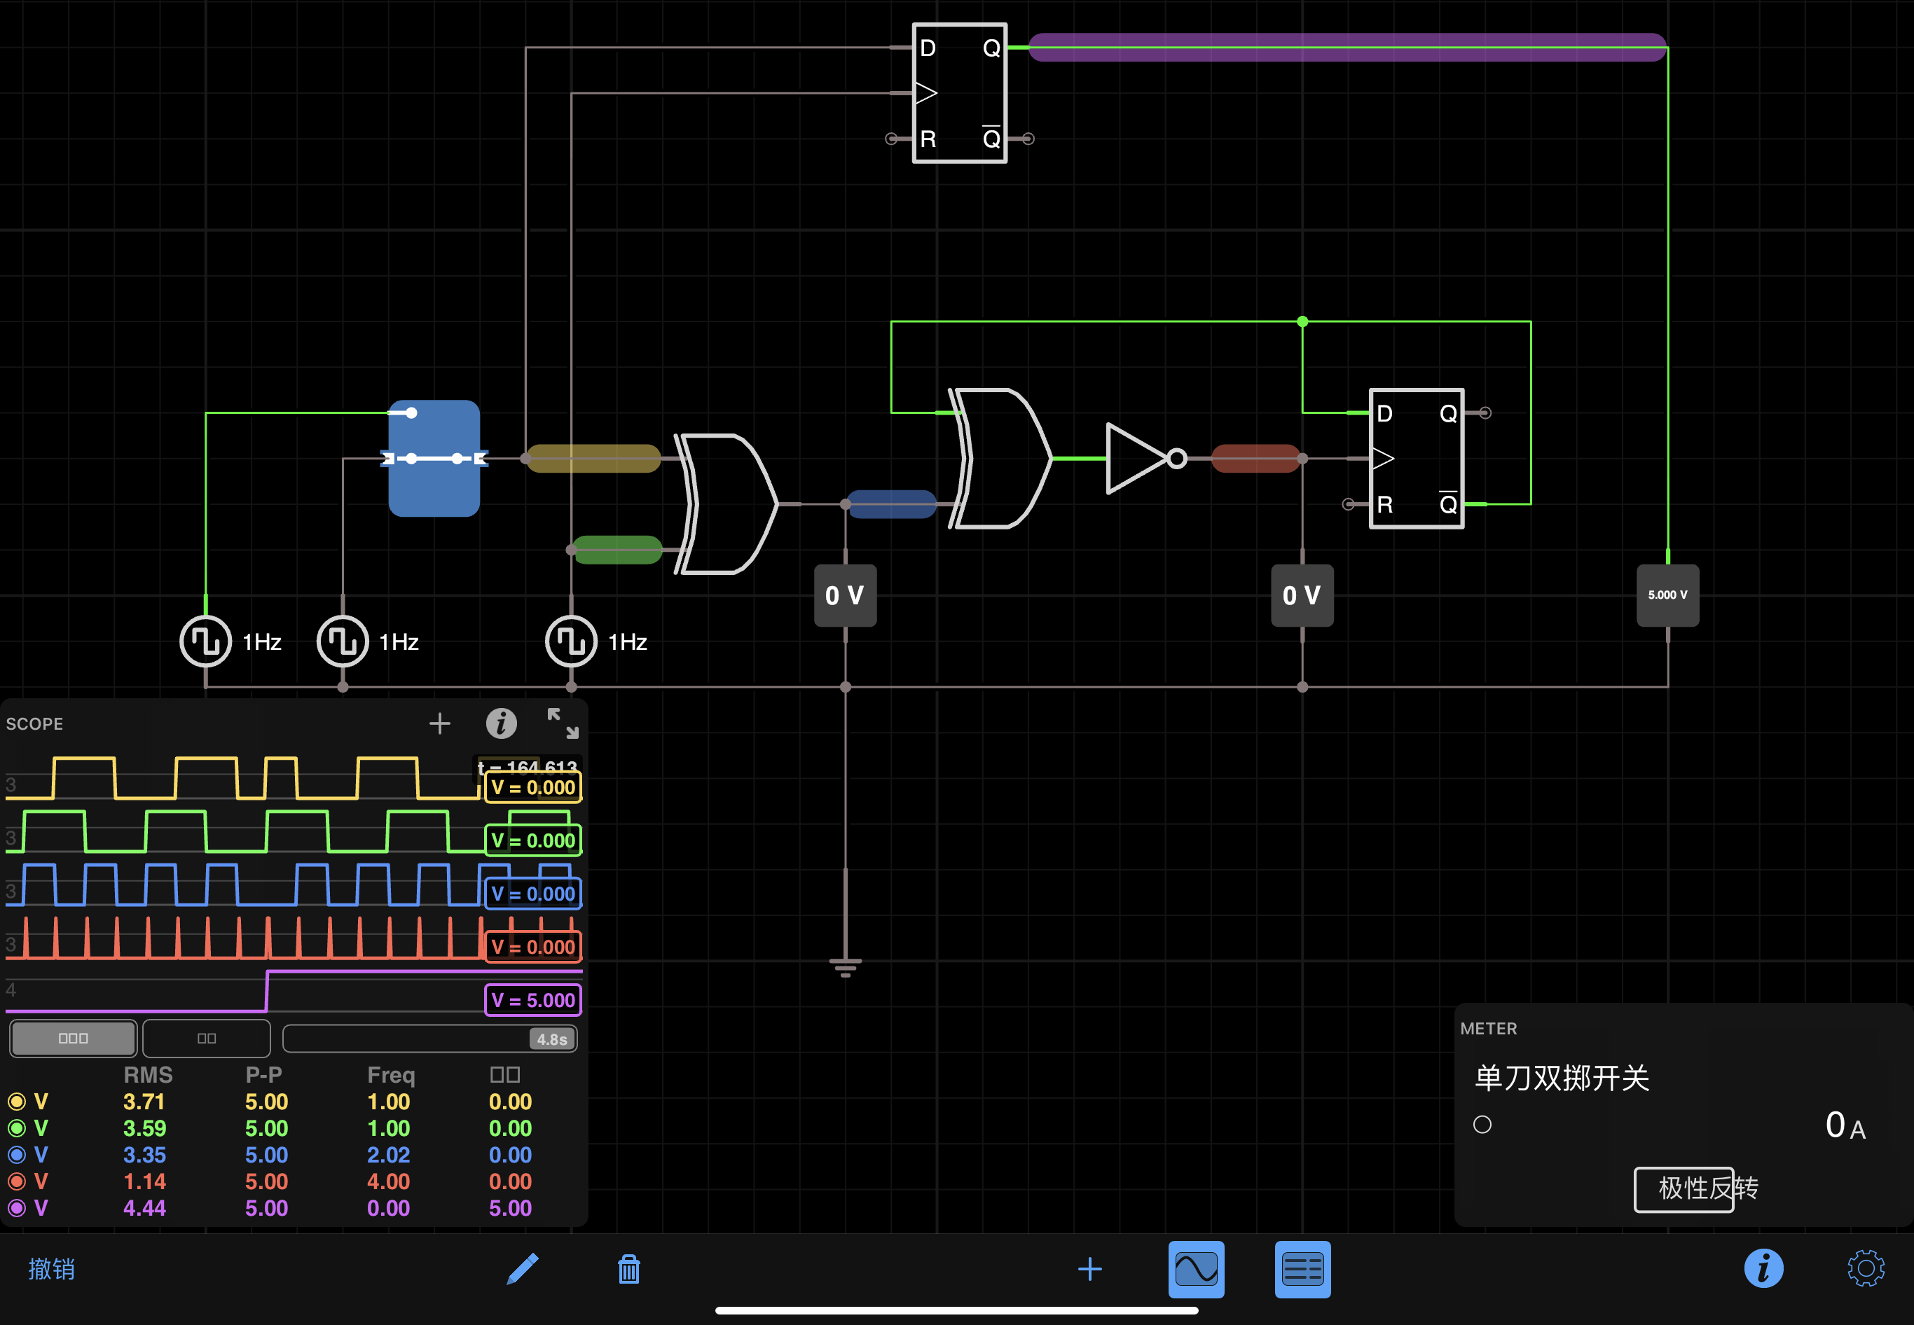Toggle the blue SPDT switch component
This screenshot has width=1914, height=1325.
click(x=434, y=458)
